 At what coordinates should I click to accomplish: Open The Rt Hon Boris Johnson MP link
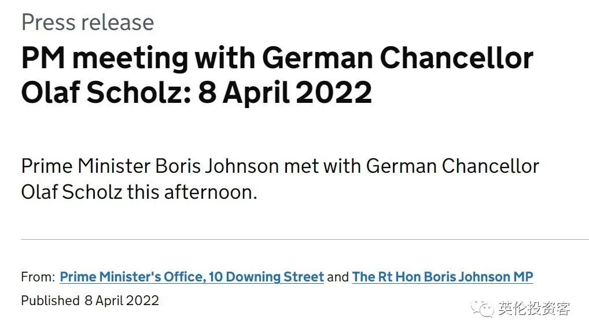point(443,277)
